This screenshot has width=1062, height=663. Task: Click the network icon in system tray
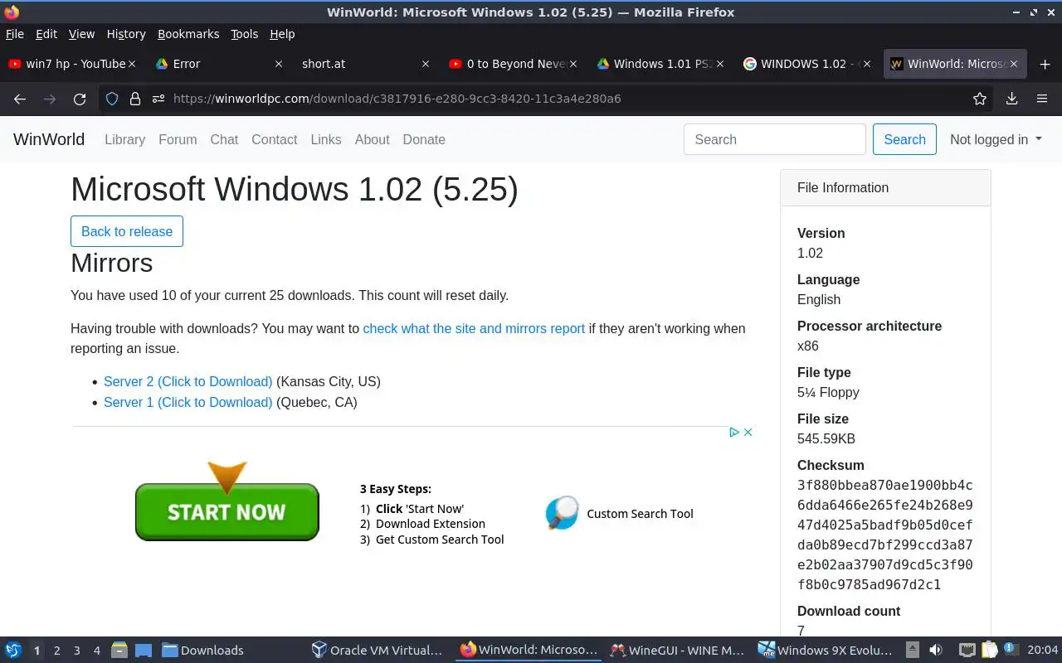(967, 650)
